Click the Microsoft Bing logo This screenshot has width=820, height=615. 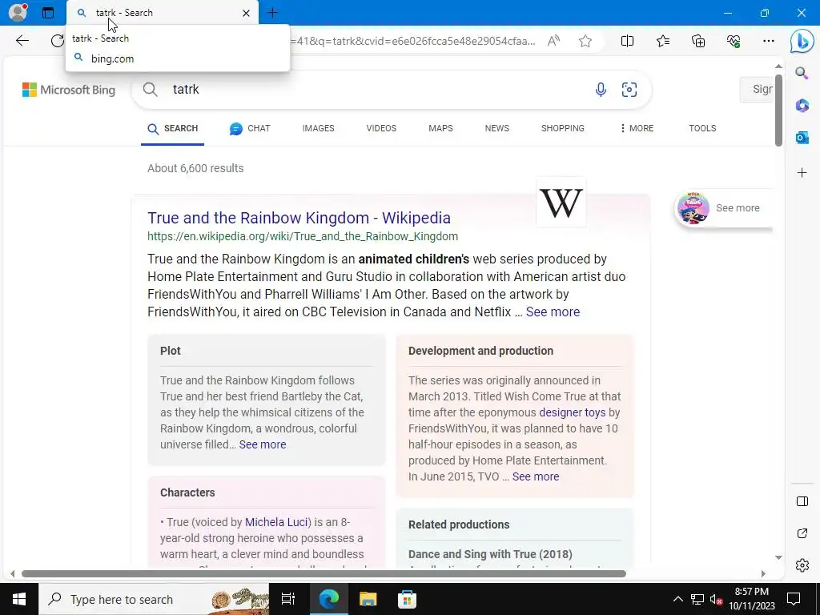pos(69,90)
